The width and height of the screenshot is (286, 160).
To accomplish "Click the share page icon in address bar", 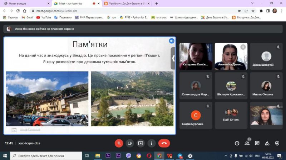I will click(246, 11).
